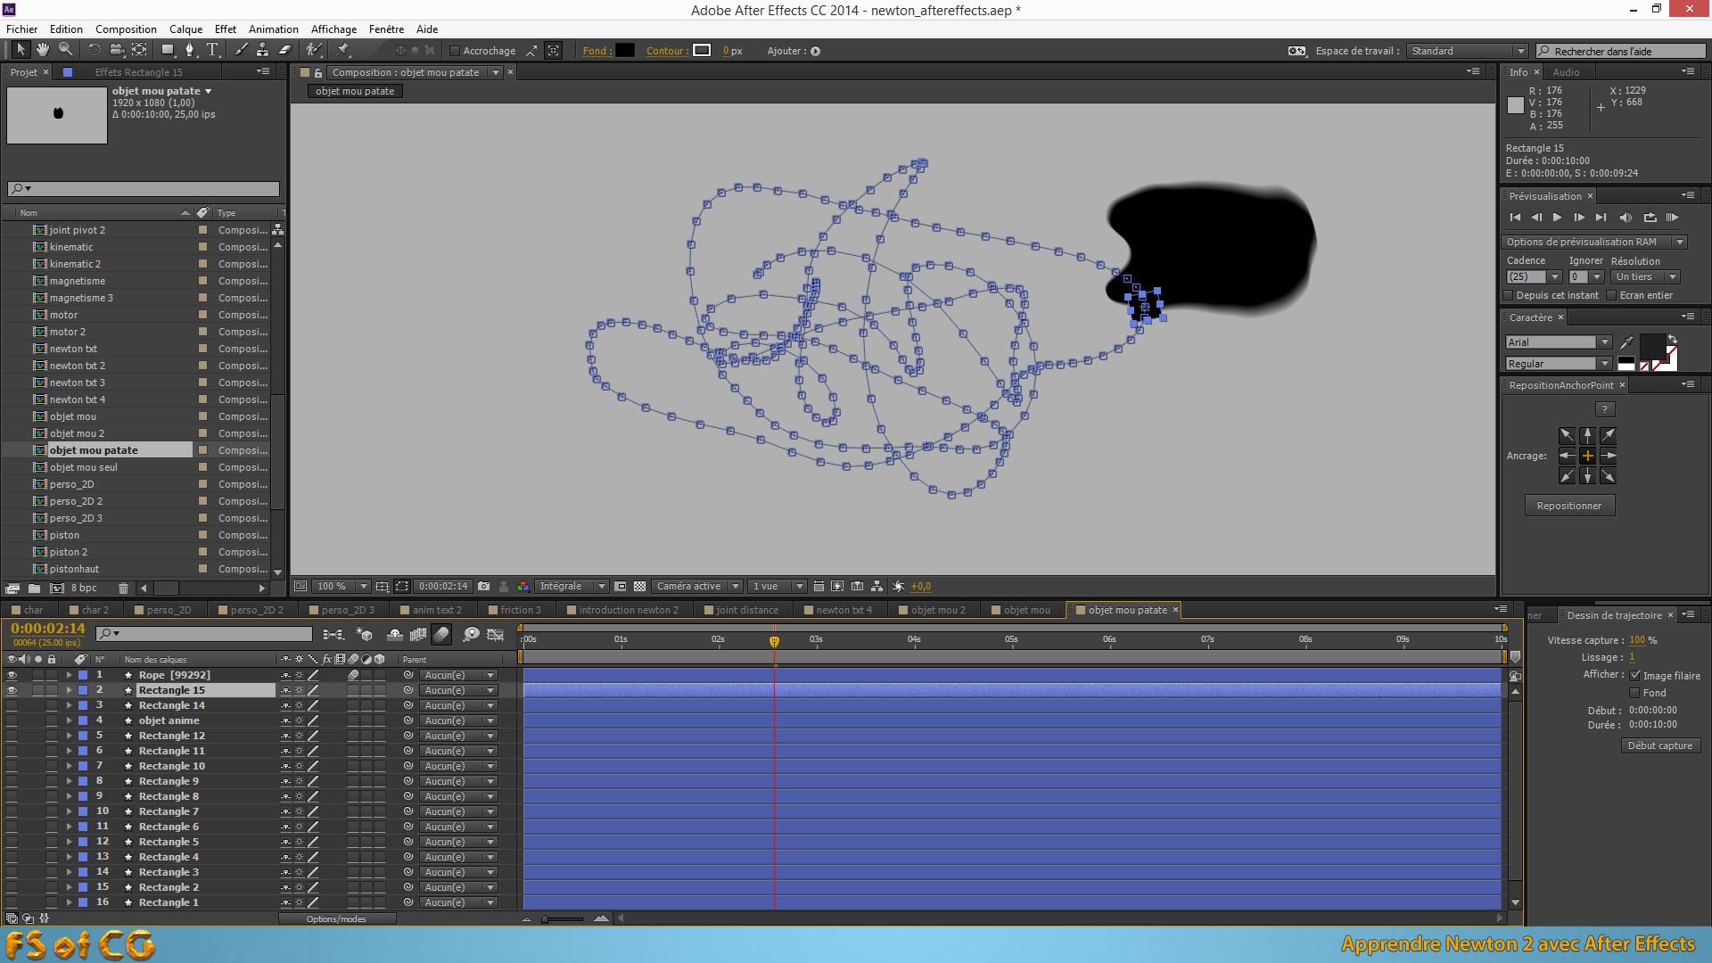Click the Fond fill color swatch
Image resolution: width=1712 pixels, height=963 pixels.
625,51
